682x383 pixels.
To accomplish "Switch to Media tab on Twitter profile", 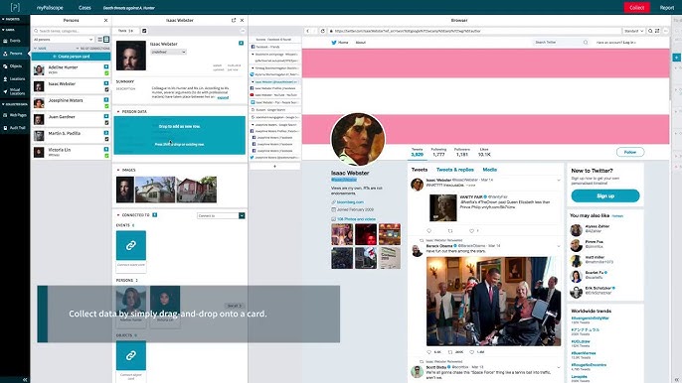I will coord(490,170).
